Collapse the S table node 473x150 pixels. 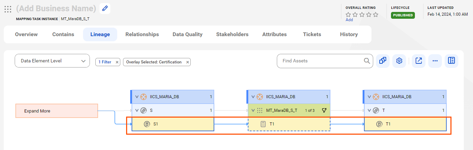tap(137, 110)
